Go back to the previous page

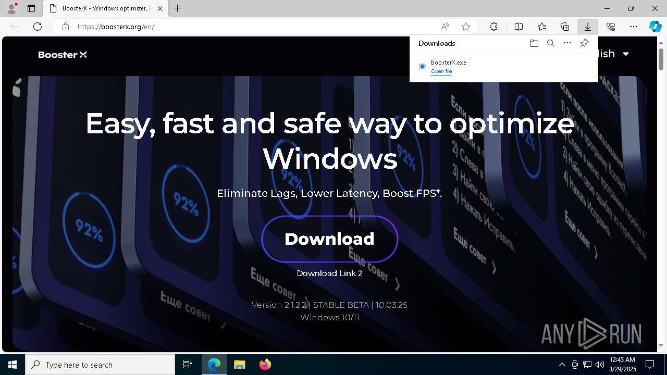point(15,27)
